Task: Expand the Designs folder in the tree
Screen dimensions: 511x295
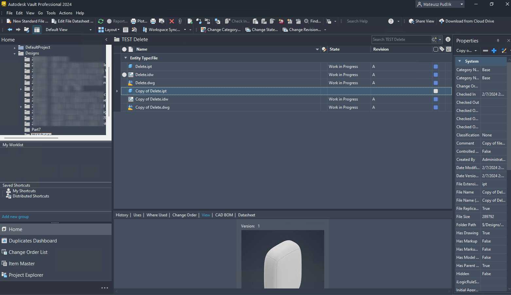Action: point(14,53)
